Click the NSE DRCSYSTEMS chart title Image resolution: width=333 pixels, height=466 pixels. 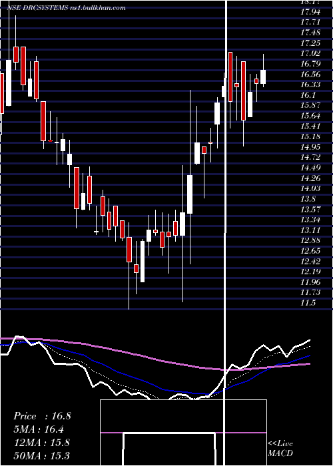(67, 8)
